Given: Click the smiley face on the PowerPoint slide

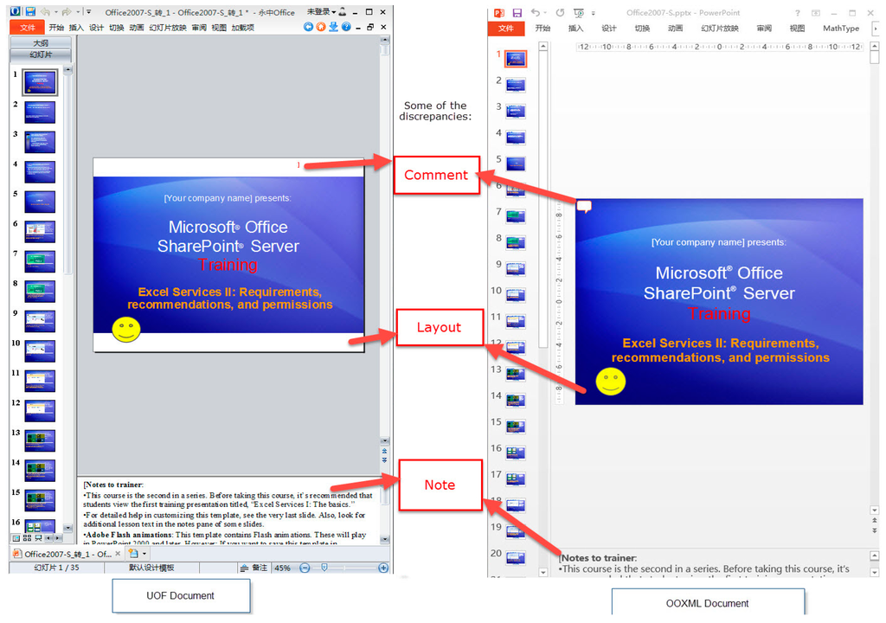Looking at the screenshot, I should tap(611, 381).
